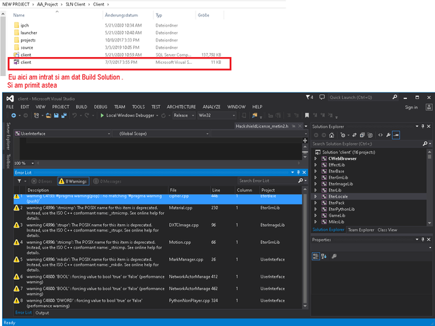
Task: Open the ARCHITECTURE menu
Action: [181, 107]
